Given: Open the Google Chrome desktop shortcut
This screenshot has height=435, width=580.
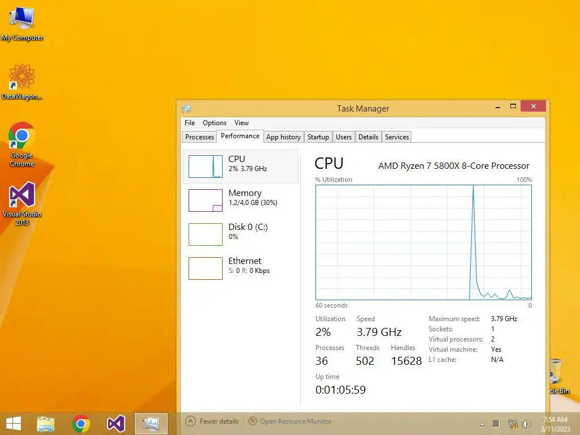Looking at the screenshot, I should pyautogui.click(x=22, y=144).
